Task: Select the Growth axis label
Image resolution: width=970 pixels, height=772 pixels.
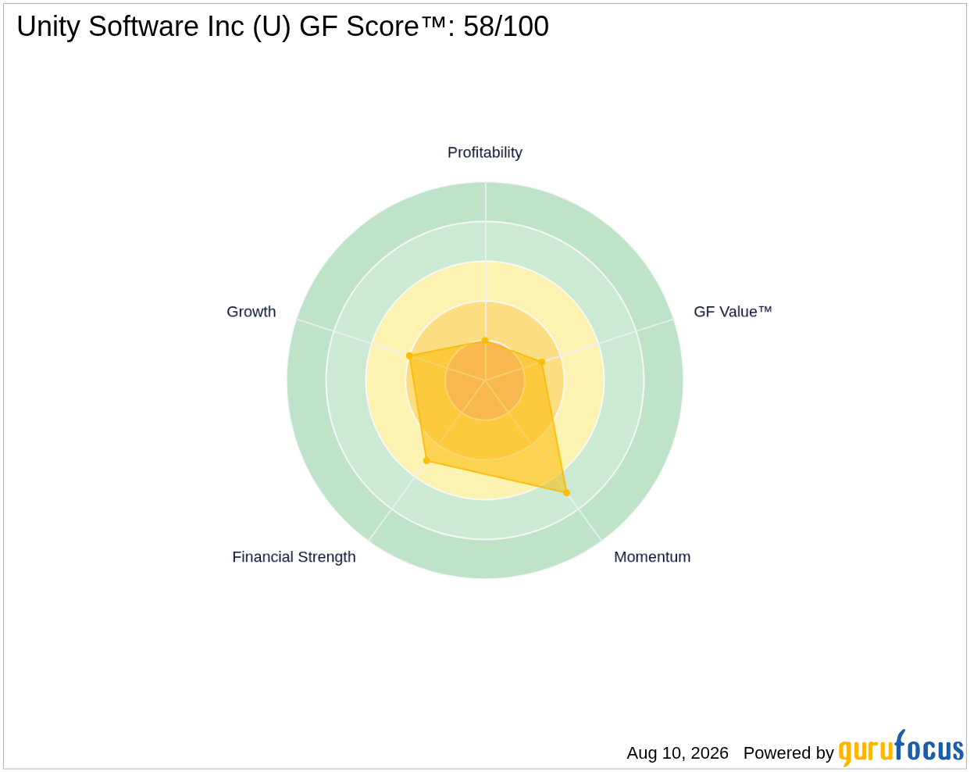Action: pyautogui.click(x=251, y=312)
